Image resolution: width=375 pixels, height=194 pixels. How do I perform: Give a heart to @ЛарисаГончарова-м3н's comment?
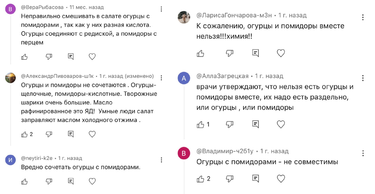click(x=281, y=53)
